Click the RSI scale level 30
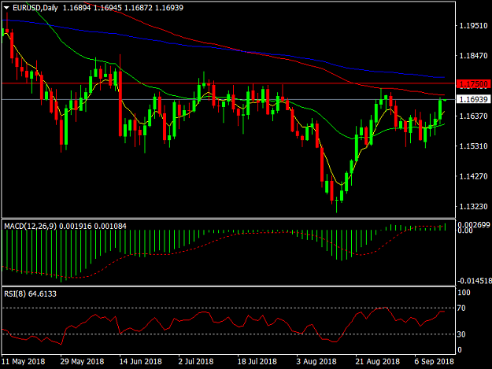492x369 pixels. pos(461,334)
